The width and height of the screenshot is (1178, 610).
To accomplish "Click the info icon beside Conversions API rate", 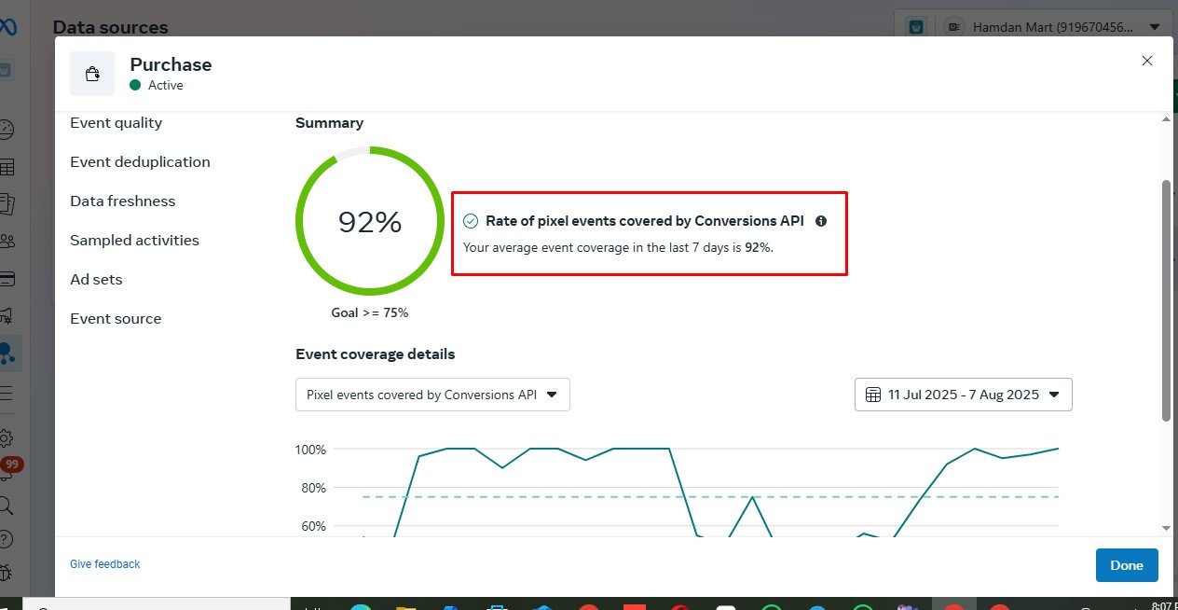I will [821, 222].
